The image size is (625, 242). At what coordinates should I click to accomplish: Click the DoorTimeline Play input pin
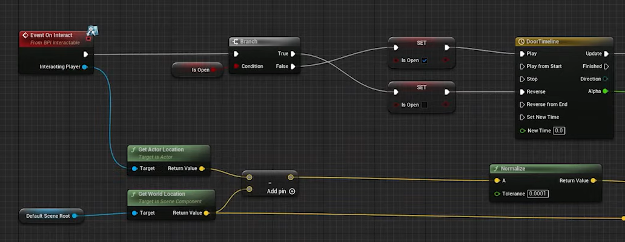pyautogui.click(x=522, y=54)
